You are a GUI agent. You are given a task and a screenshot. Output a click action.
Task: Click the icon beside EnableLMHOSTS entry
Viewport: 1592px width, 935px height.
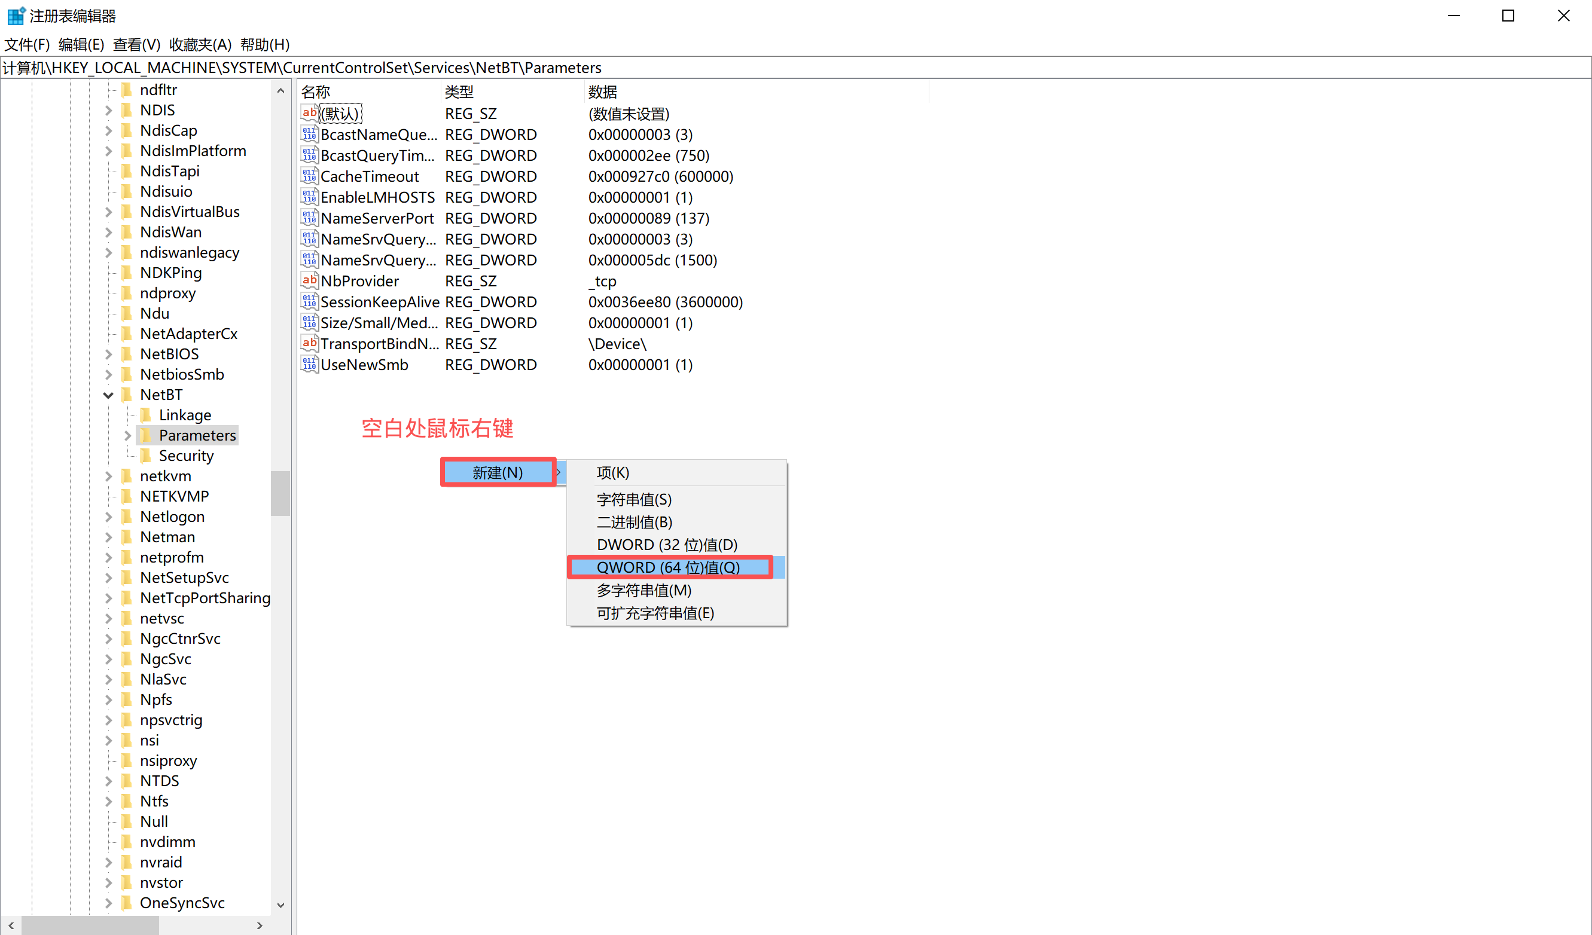tap(309, 197)
